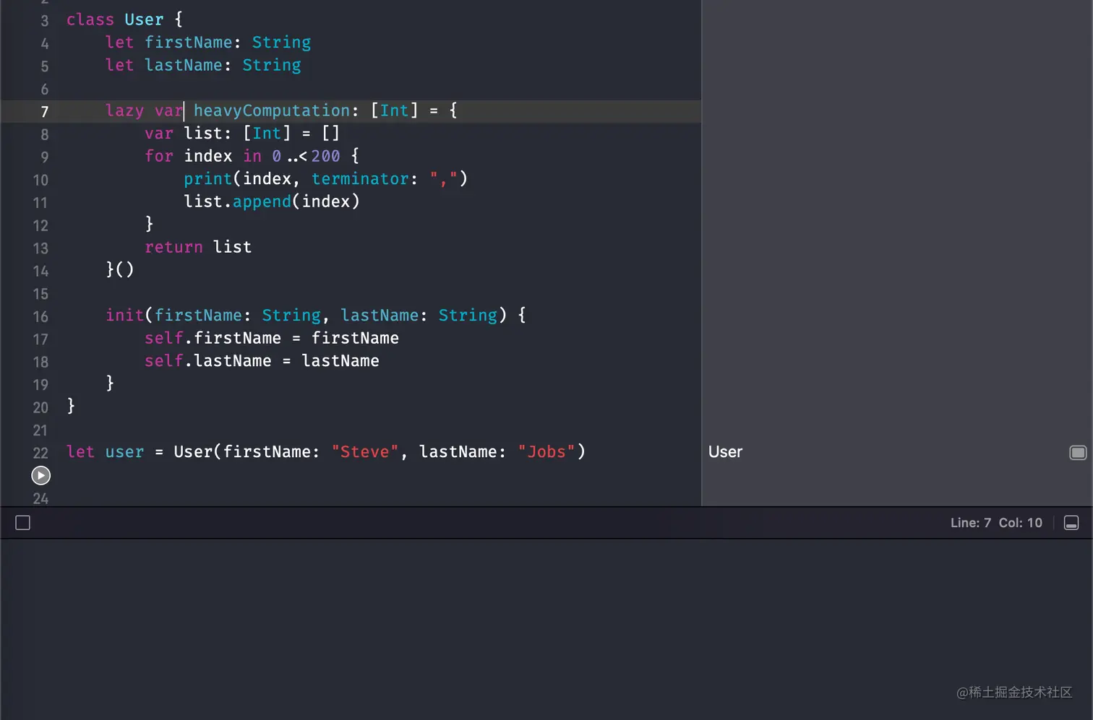Click 'lastName' in the line 5 declaration

(184, 65)
